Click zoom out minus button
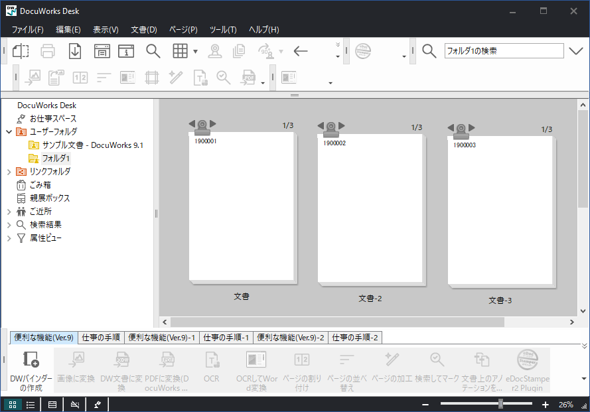Viewport: 590px width, 412px height. 425,405
